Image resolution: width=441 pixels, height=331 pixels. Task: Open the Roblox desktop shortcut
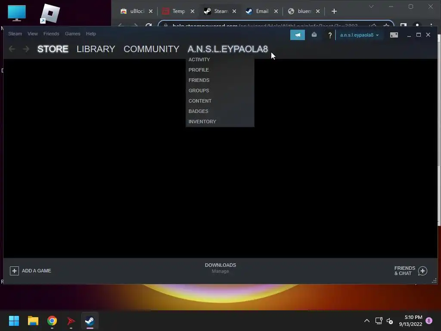[x=50, y=13]
